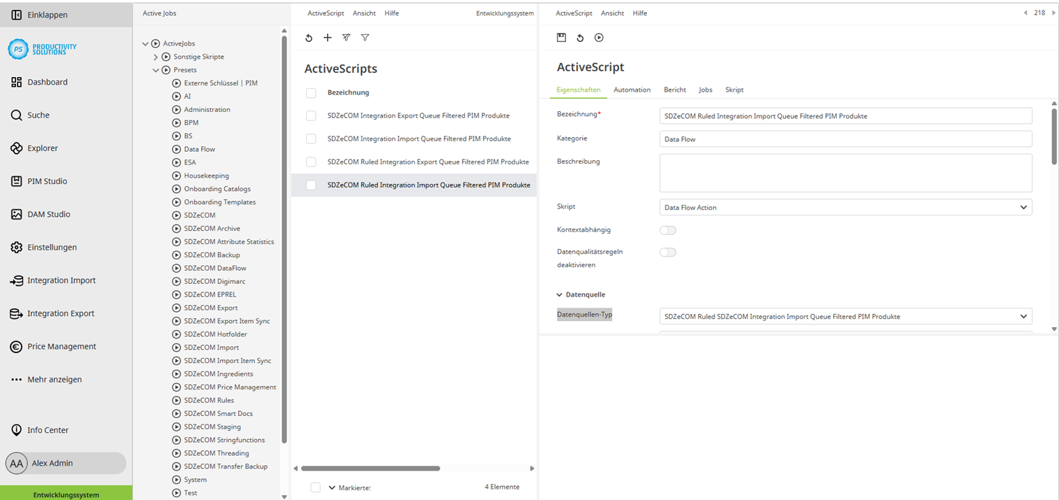
Task: Clear filters using the crossed filter icon
Action: [x=346, y=37]
